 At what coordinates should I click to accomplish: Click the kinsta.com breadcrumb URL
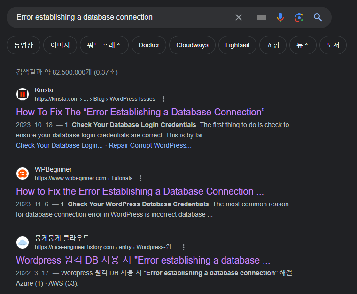95,99
